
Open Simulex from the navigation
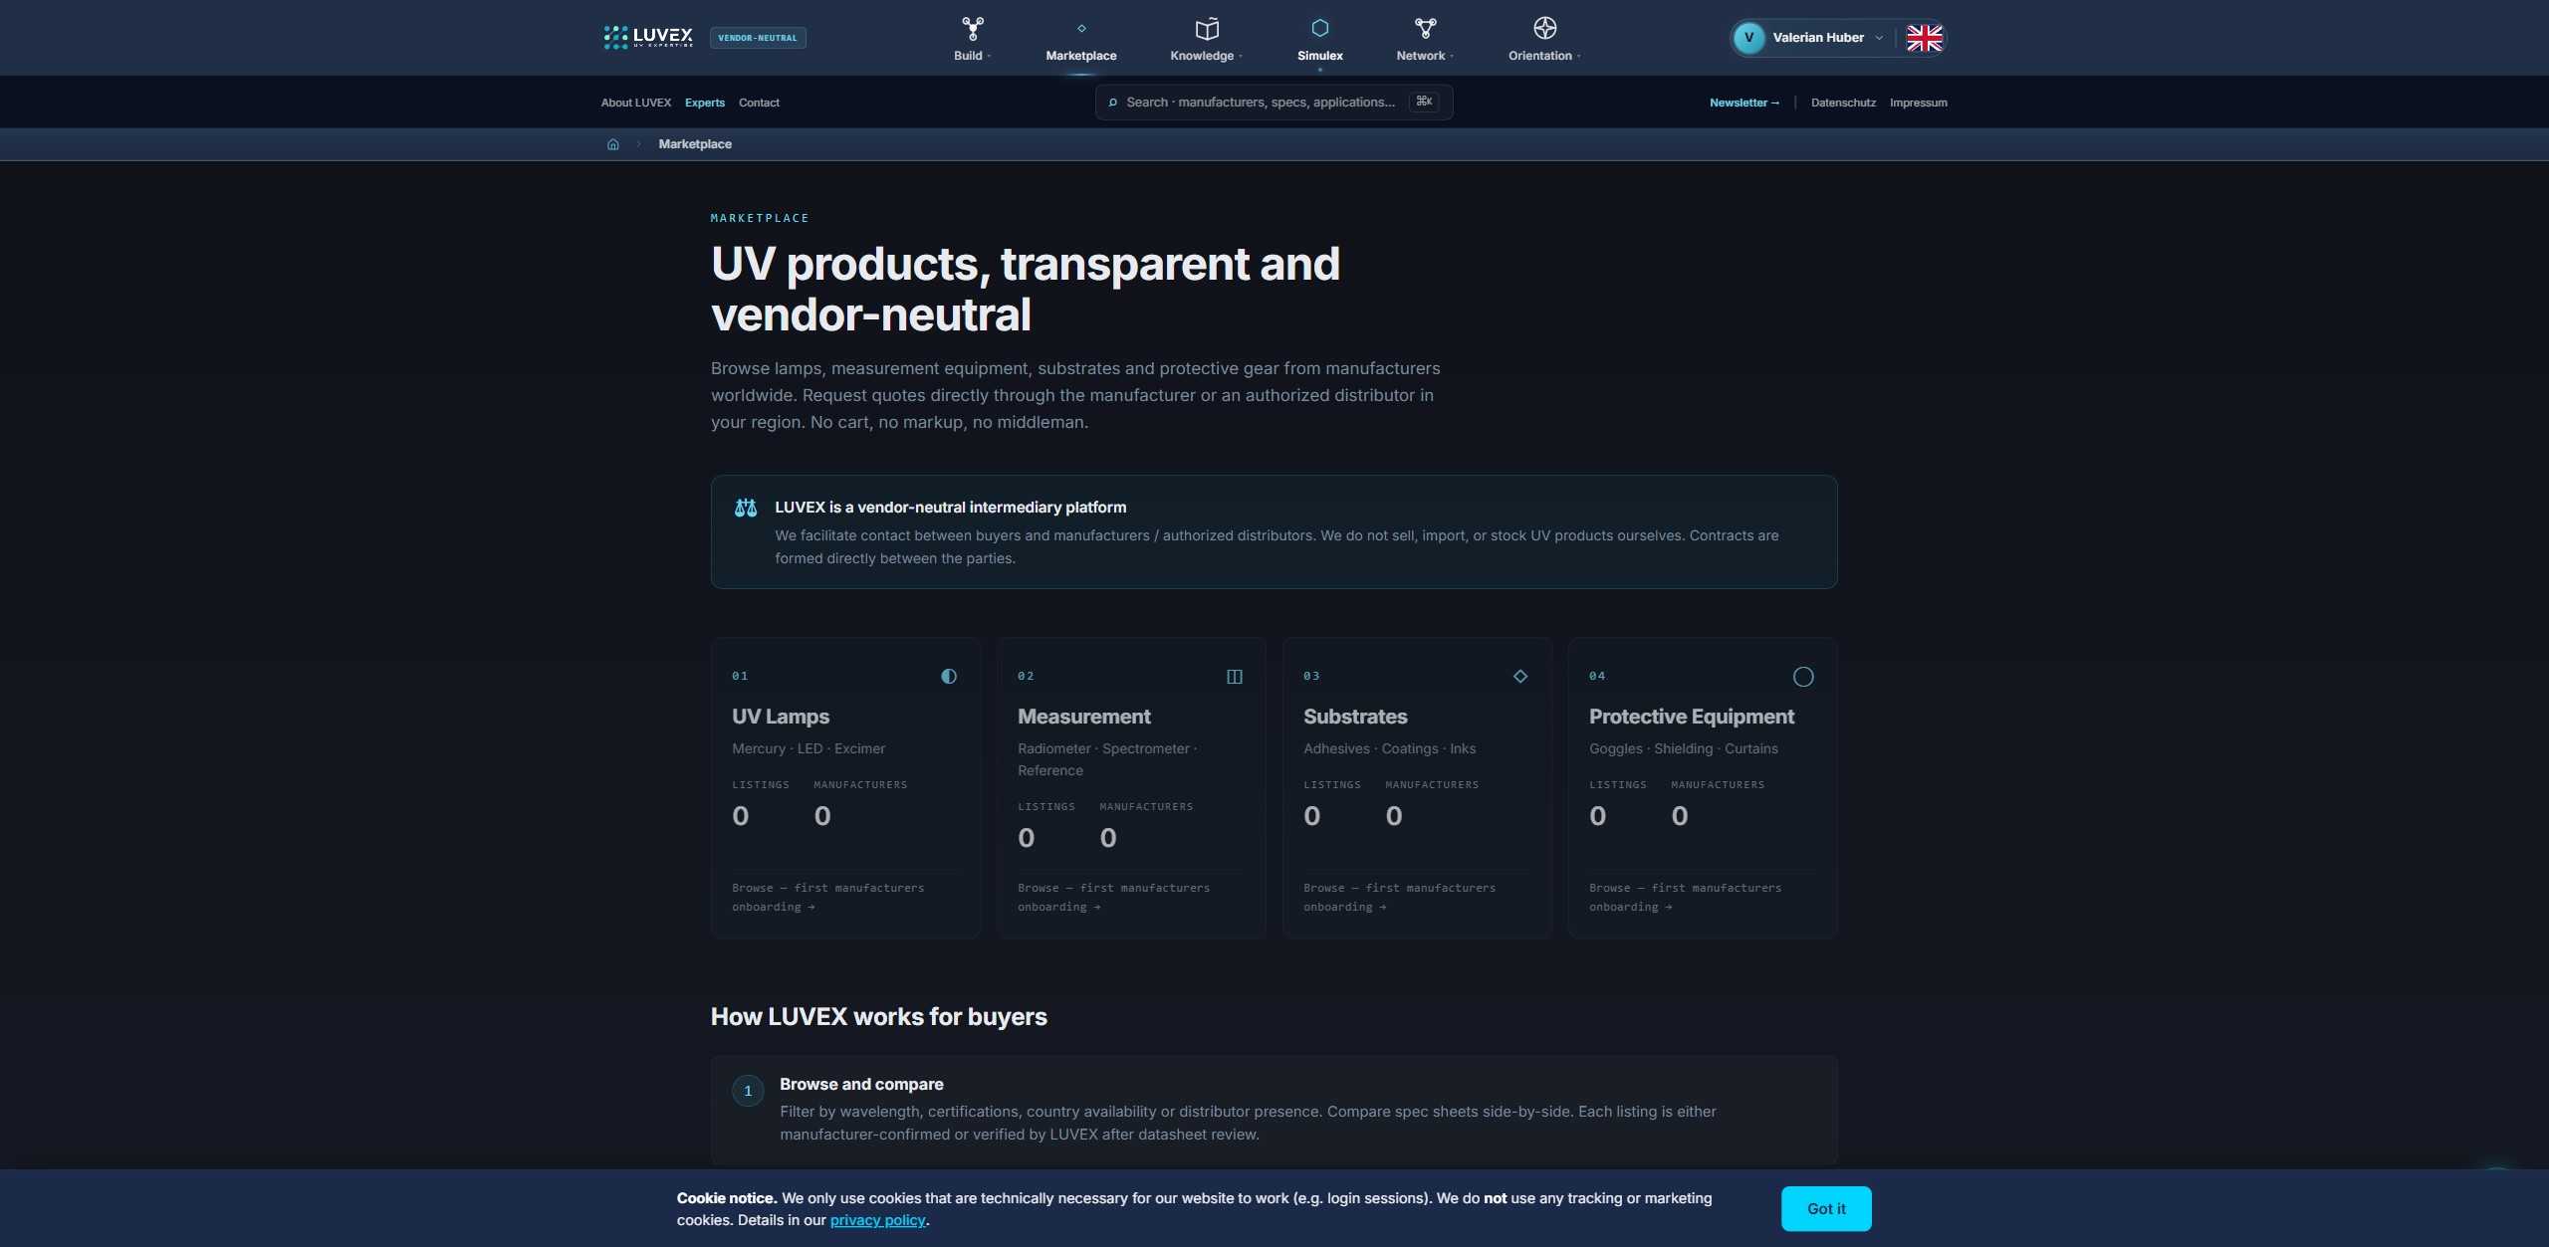tap(1320, 56)
